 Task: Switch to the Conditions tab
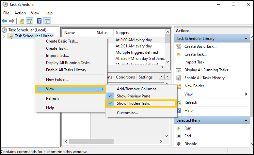[125, 77]
